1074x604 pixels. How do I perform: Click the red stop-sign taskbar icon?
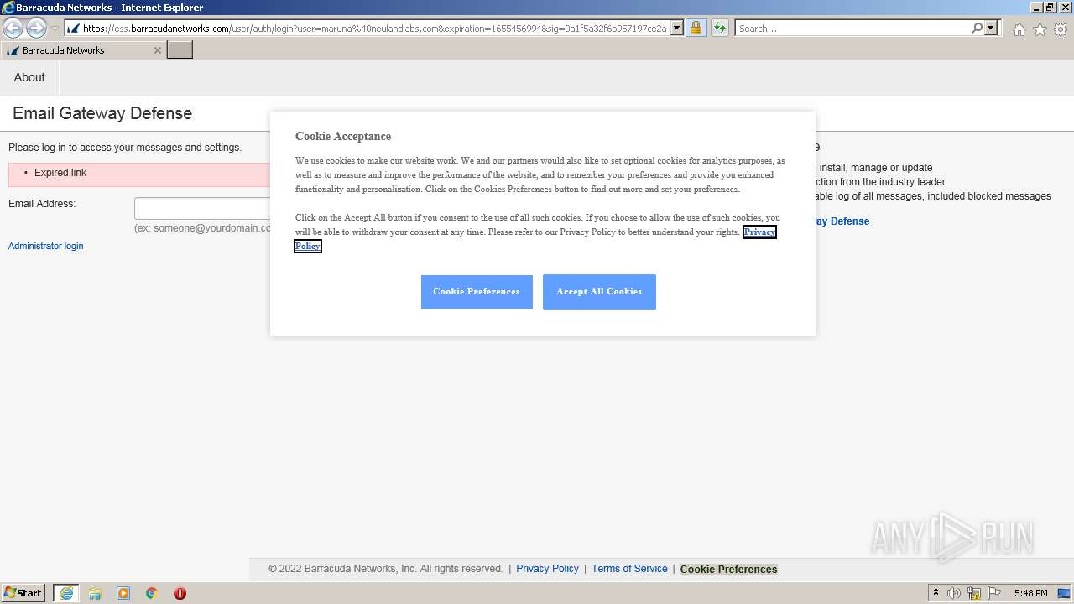click(x=180, y=593)
